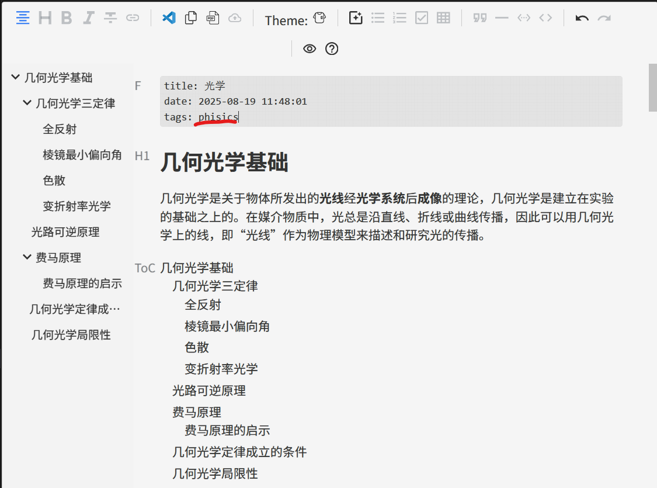Collapse 几何光学三定律 in sidebar outline
This screenshot has height=488, width=657.
pyautogui.click(x=27, y=103)
